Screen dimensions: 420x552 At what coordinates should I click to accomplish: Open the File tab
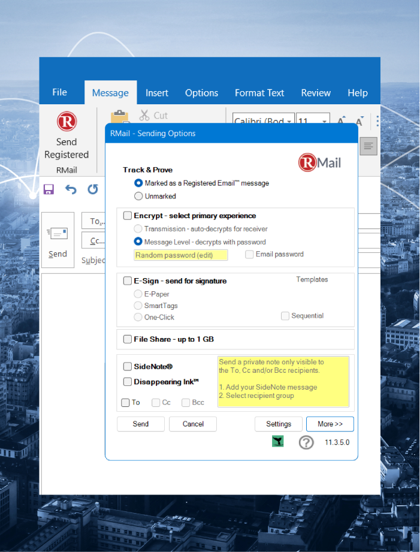(x=59, y=92)
